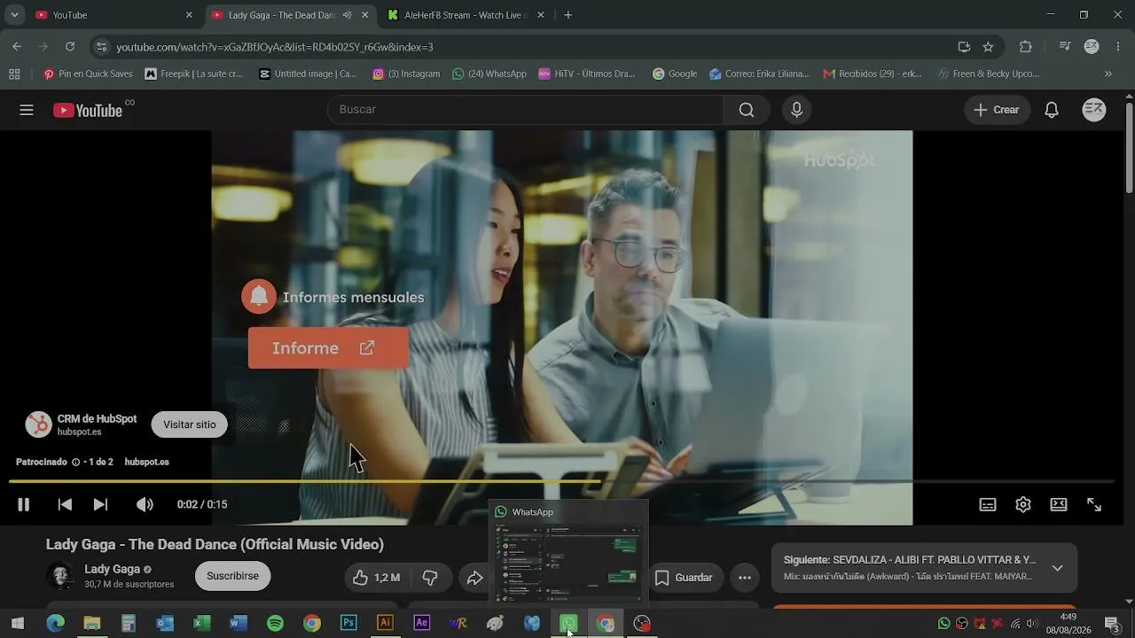
Task: Focus the Buscar search field
Action: click(x=526, y=110)
